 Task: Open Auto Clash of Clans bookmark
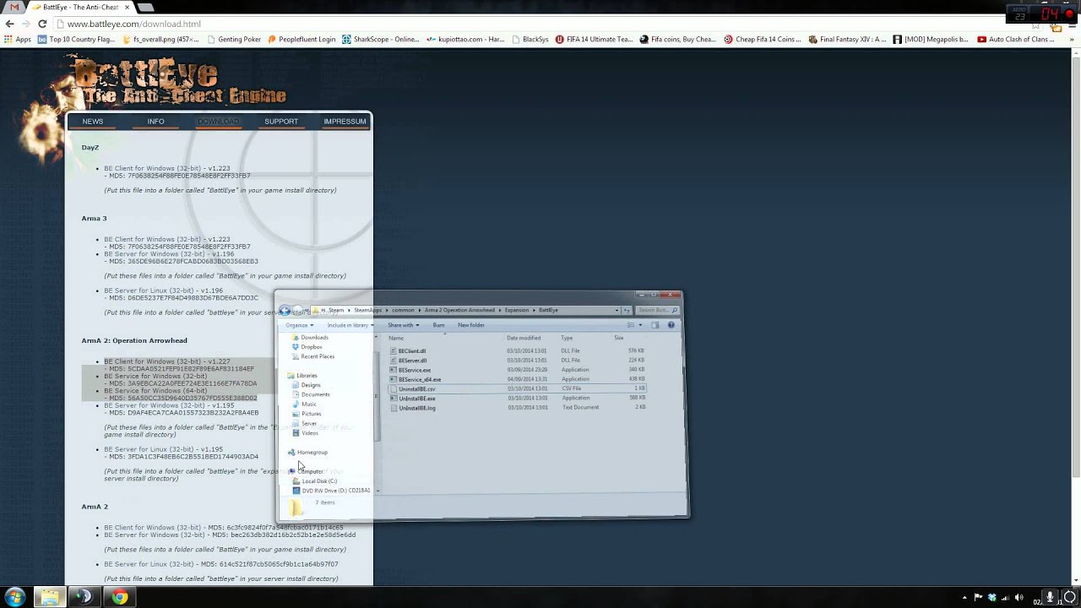(1016, 39)
